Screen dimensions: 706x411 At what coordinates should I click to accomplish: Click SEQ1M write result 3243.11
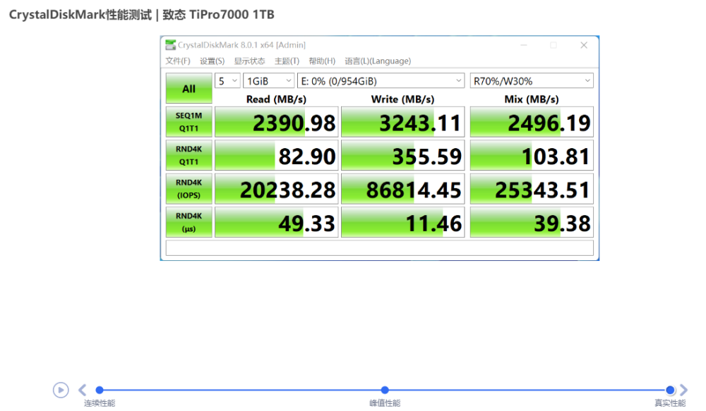403,122
